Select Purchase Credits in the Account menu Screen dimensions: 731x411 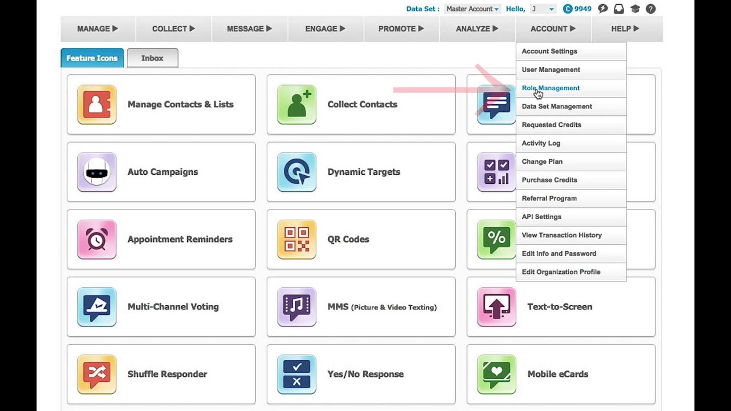571,180
